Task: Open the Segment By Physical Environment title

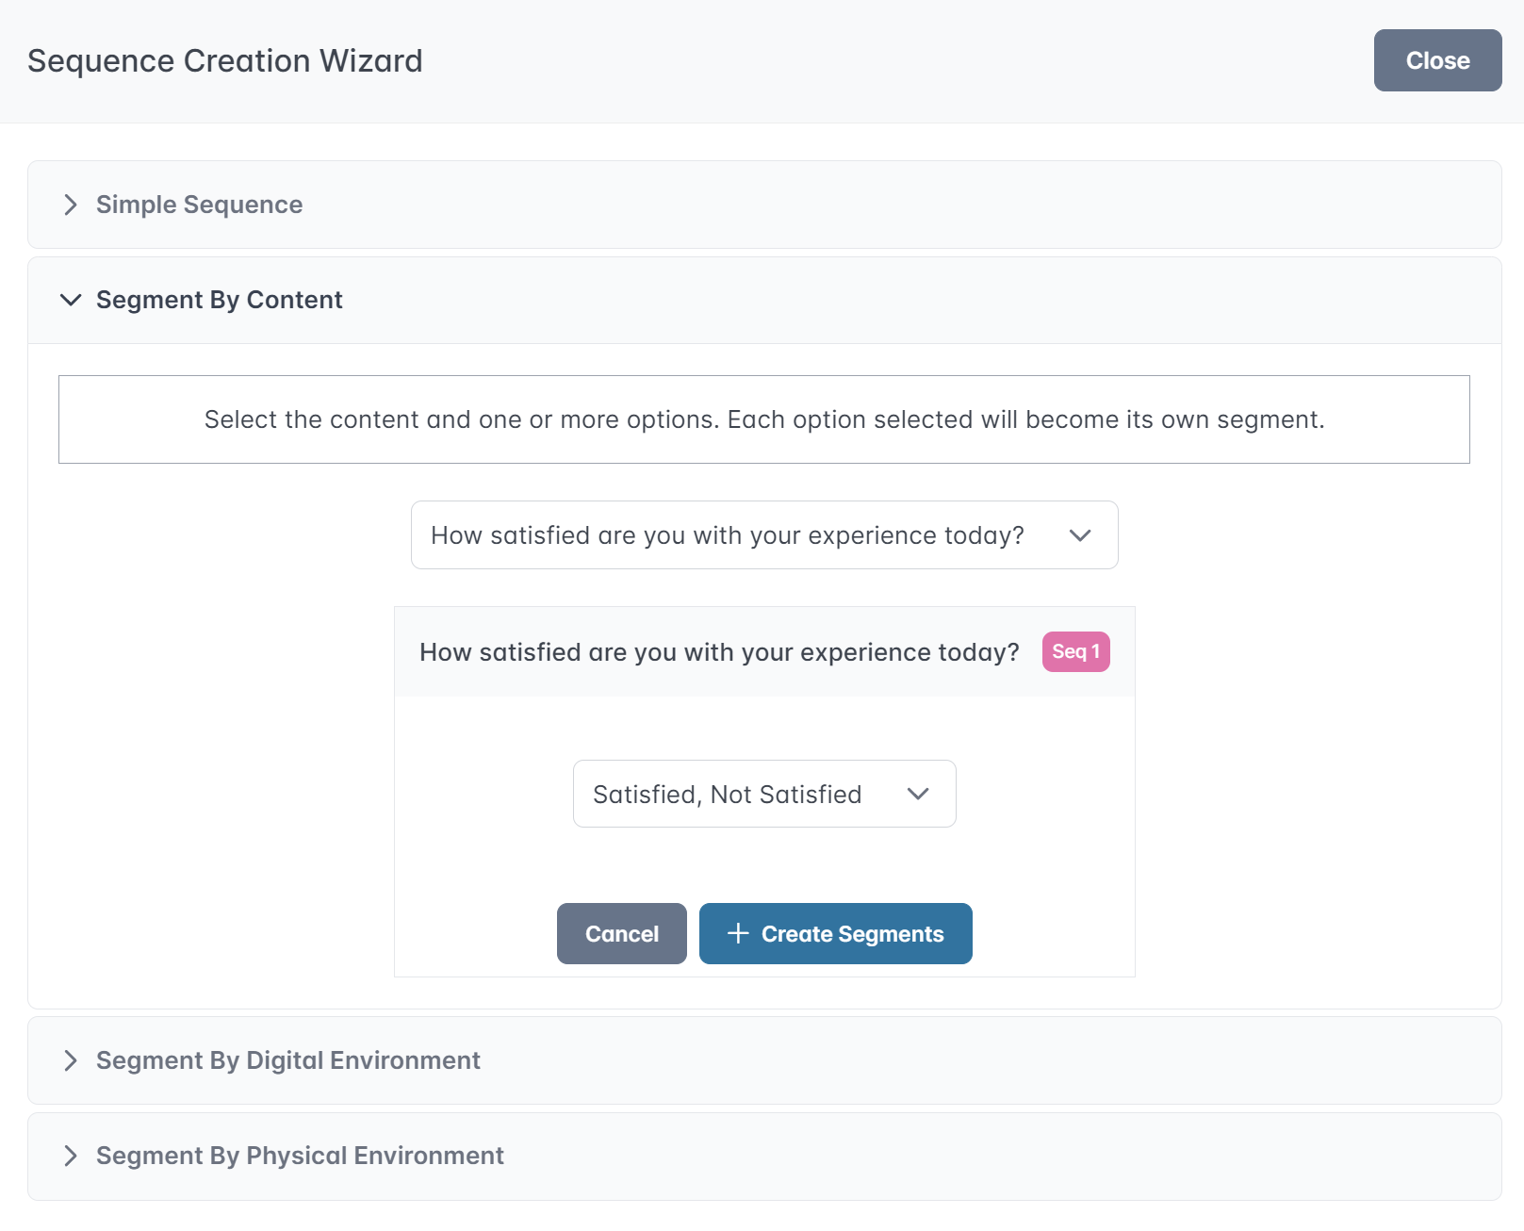Action: pyautogui.click(x=300, y=1156)
